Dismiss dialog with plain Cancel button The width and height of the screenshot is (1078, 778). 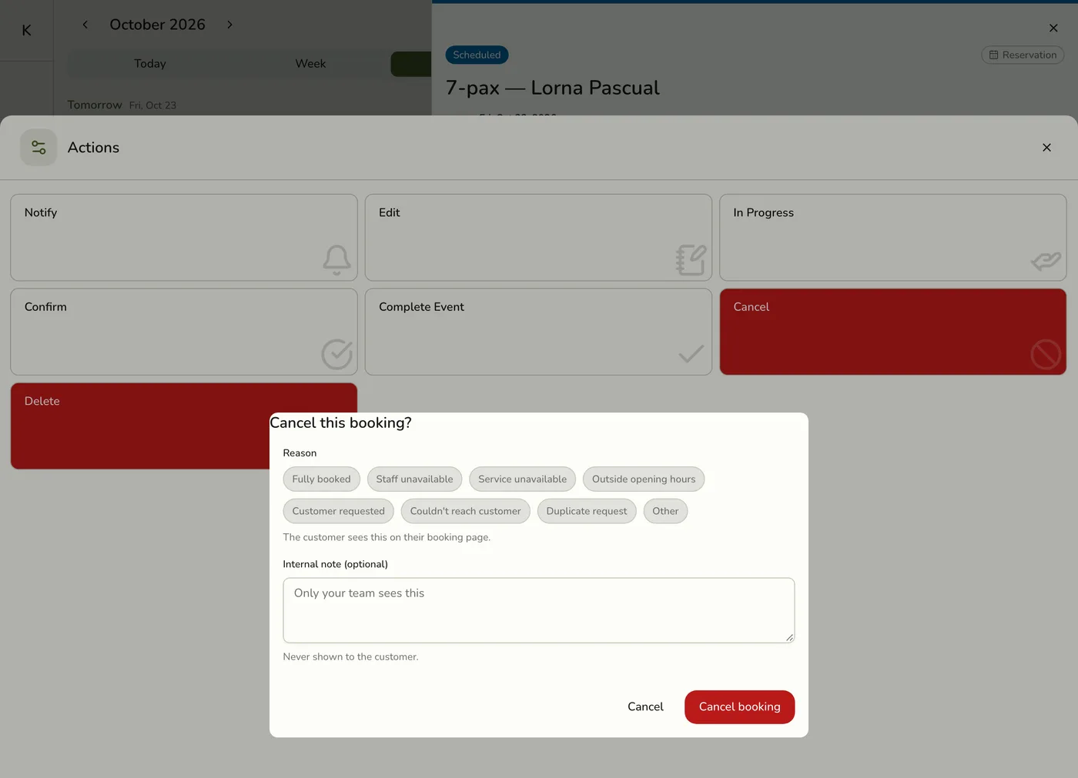pyautogui.click(x=645, y=707)
